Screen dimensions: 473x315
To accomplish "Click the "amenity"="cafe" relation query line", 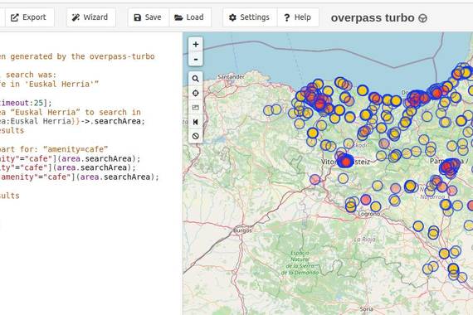I will (80, 177).
